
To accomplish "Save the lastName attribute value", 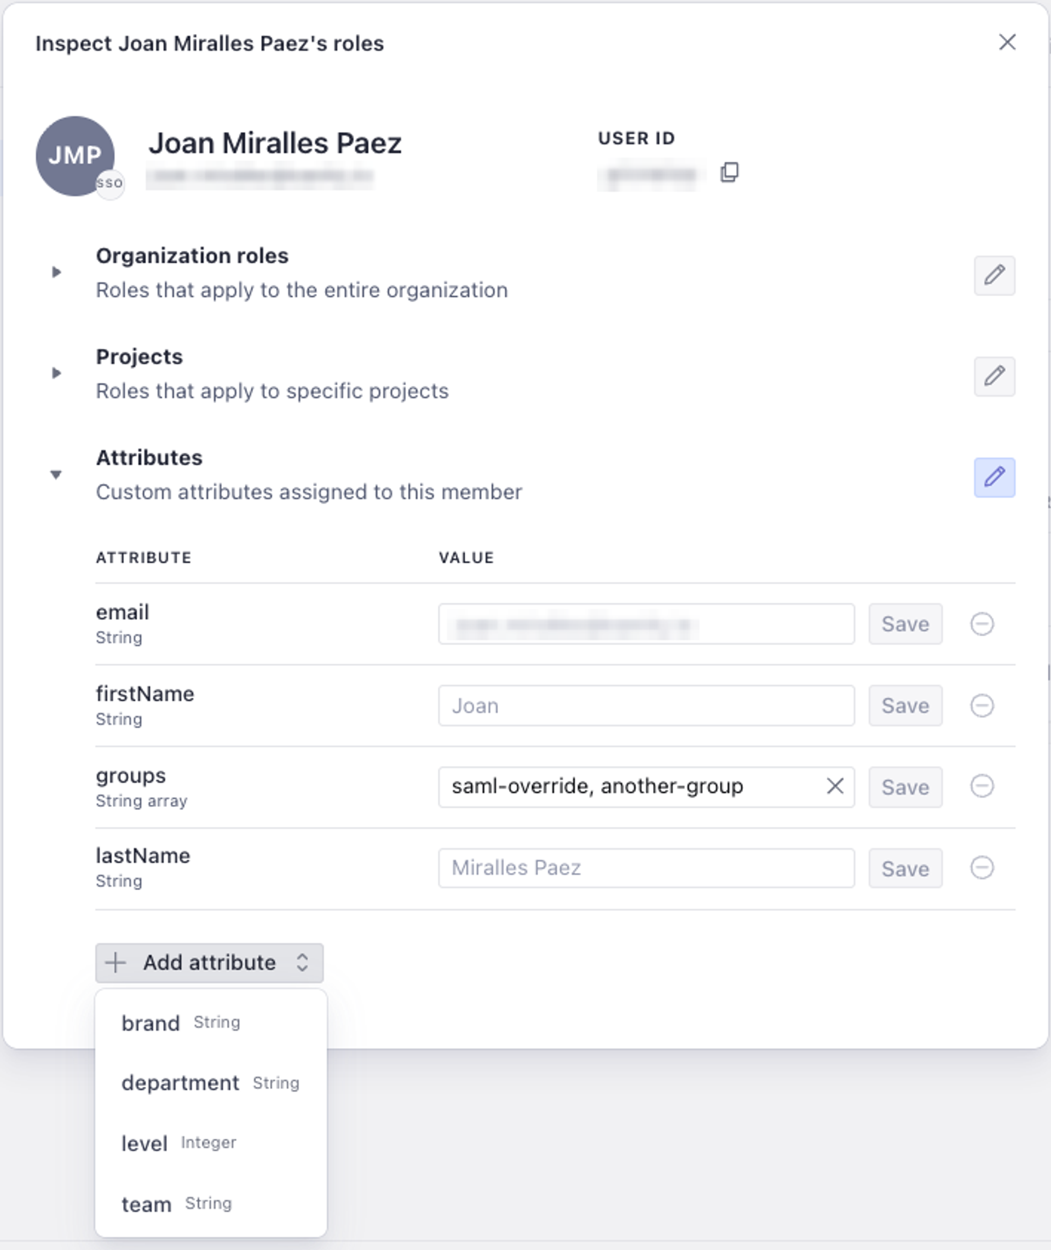I will pos(905,868).
